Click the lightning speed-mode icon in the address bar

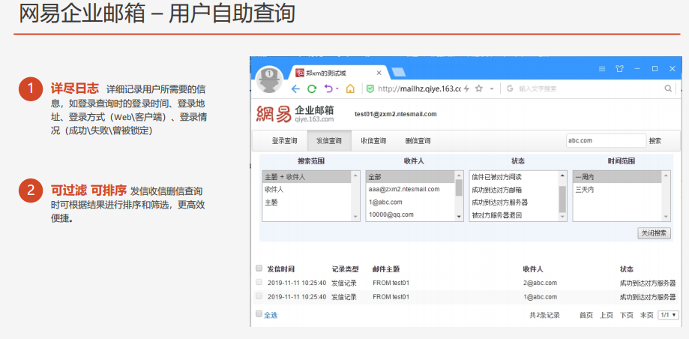(466, 88)
